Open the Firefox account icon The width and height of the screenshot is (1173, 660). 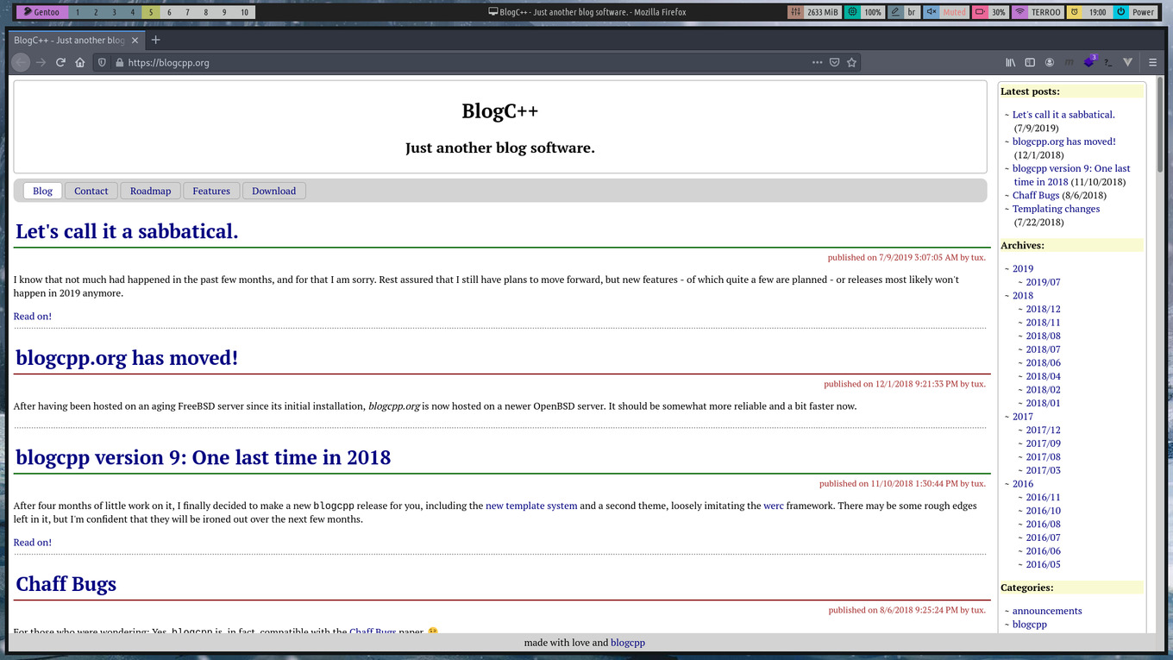pyautogui.click(x=1050, y=62)
